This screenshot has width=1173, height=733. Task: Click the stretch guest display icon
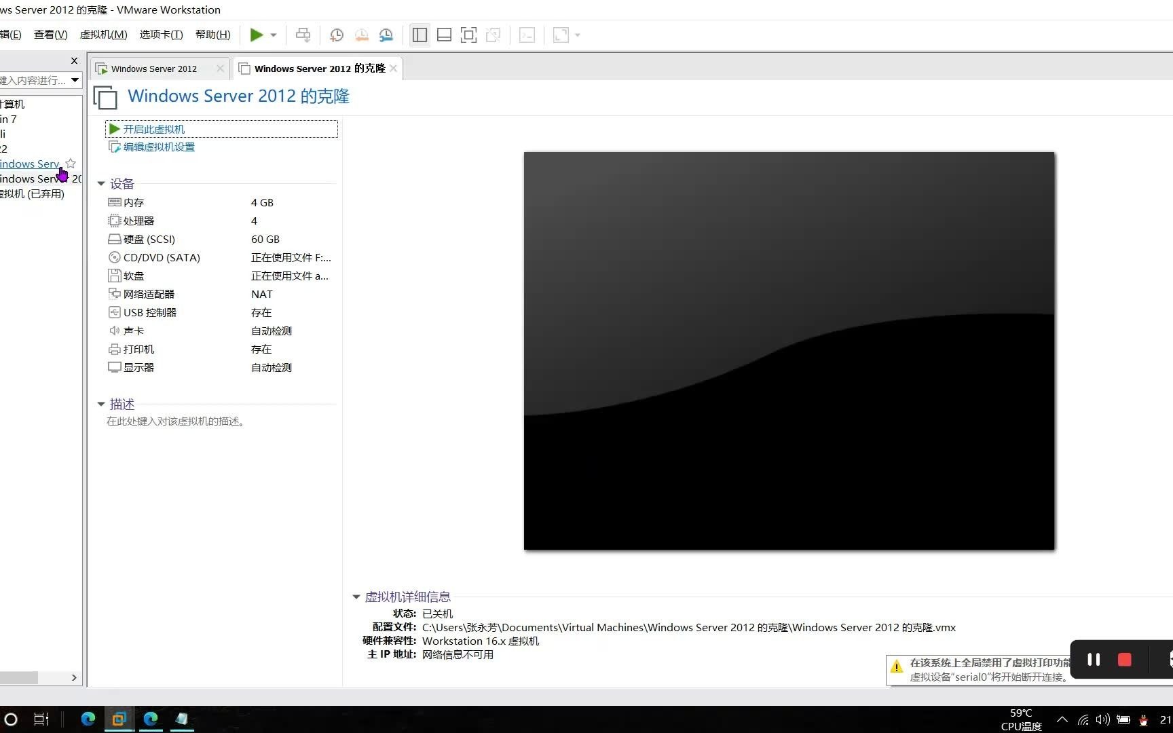(561, 35)
